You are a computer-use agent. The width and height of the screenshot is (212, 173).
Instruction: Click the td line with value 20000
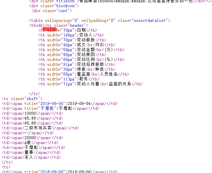(x=33, y=138)
